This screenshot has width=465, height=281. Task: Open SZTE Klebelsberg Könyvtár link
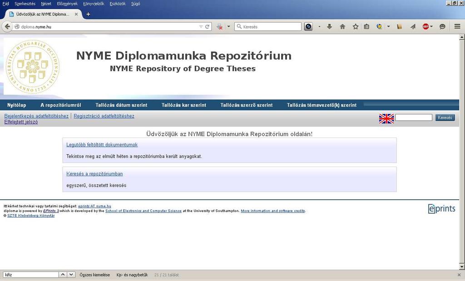tap(31, 216)
